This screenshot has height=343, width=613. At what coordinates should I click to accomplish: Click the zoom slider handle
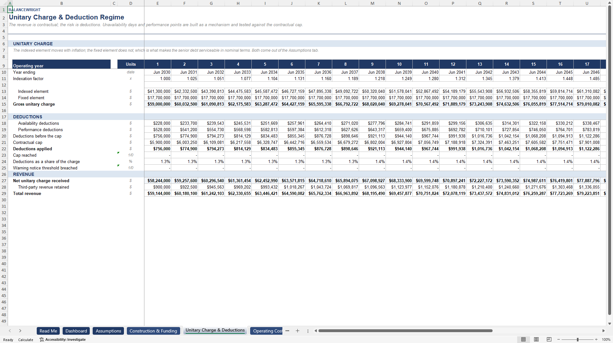(578, 339)
